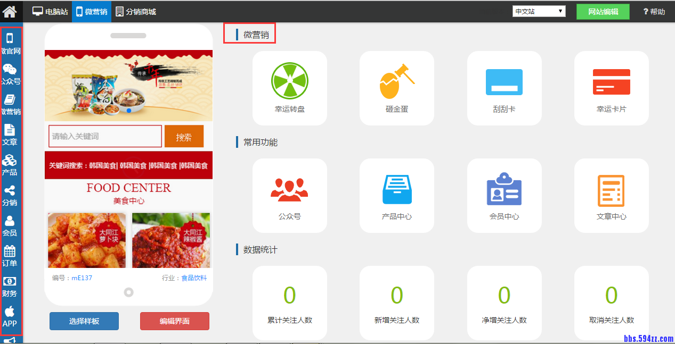Open 财务 finance in the sidebar
Screen dimensions: 675x344
coord(10,284)
